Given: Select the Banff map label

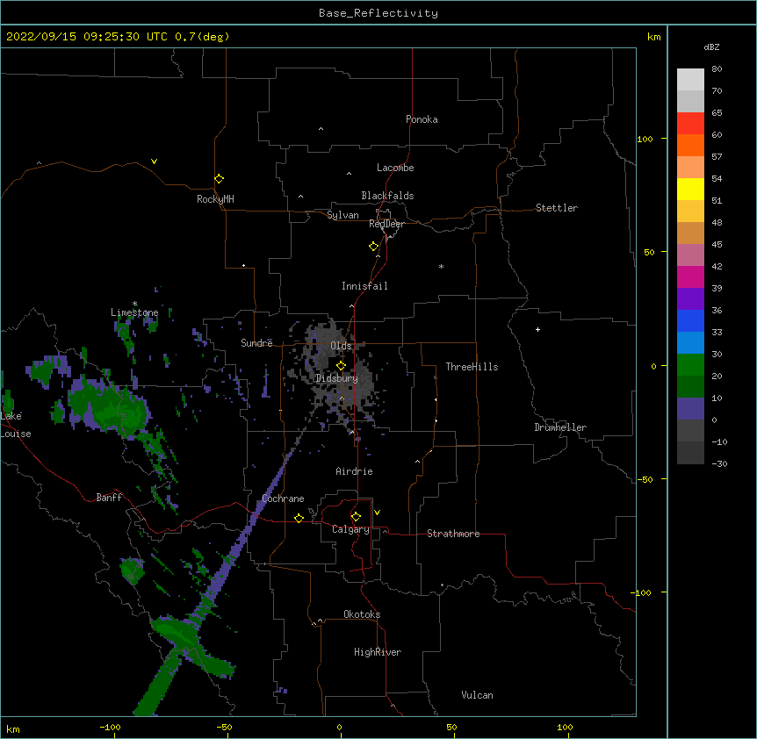Looking at the screenshot, I should (109, 498).
